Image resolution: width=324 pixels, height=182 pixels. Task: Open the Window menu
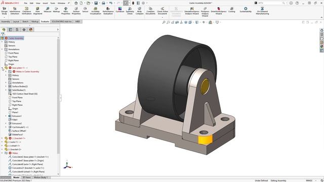tap(61, 3)
